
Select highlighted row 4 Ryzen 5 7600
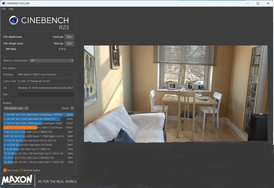click(39, 128)
